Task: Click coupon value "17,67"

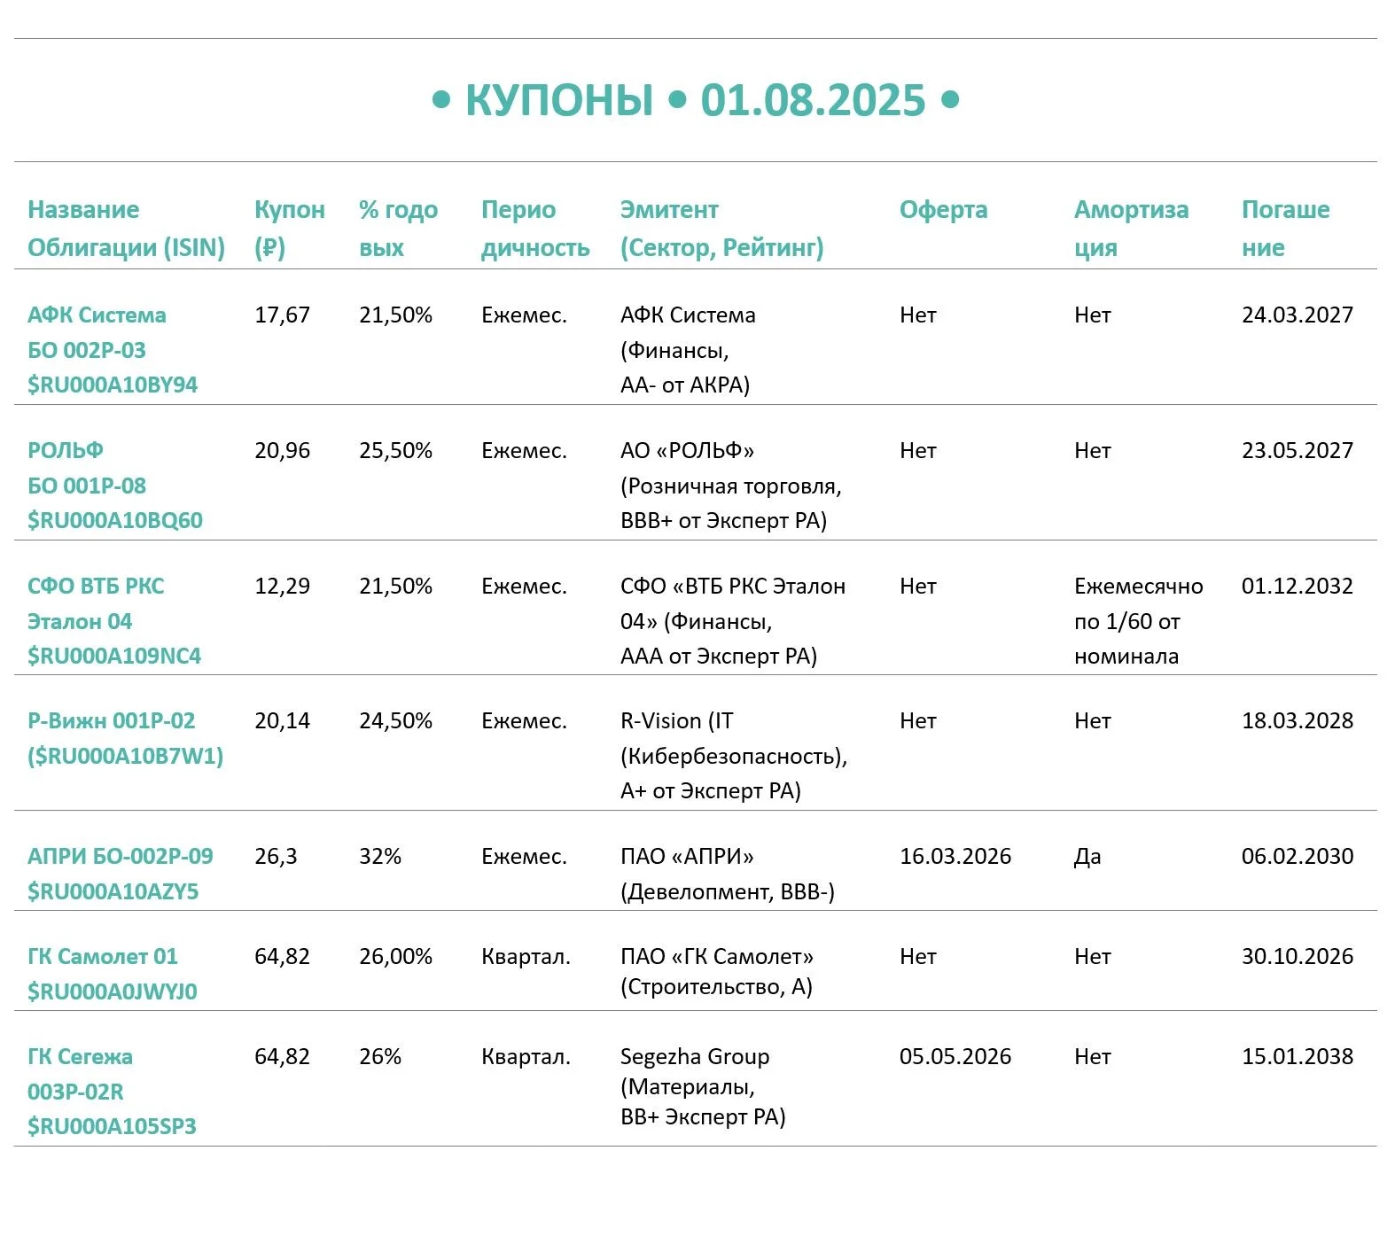Action: pyautogui.click(x=282, y=315)
